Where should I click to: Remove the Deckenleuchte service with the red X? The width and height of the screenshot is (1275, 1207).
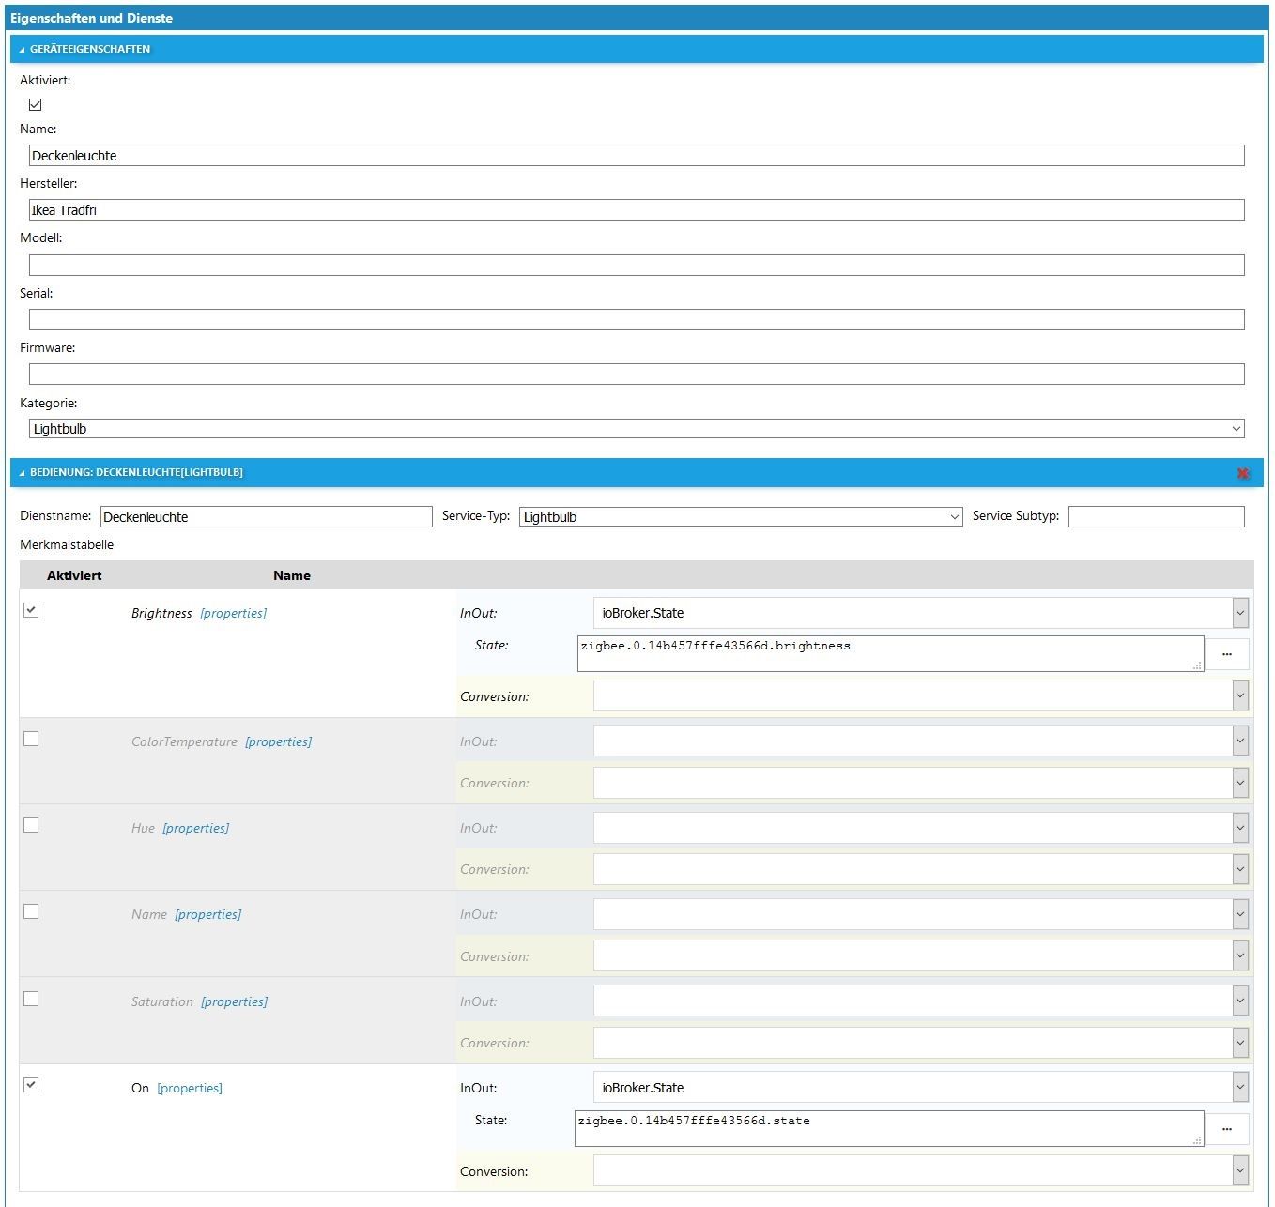pyautogui.click(x=1243, y=473)
